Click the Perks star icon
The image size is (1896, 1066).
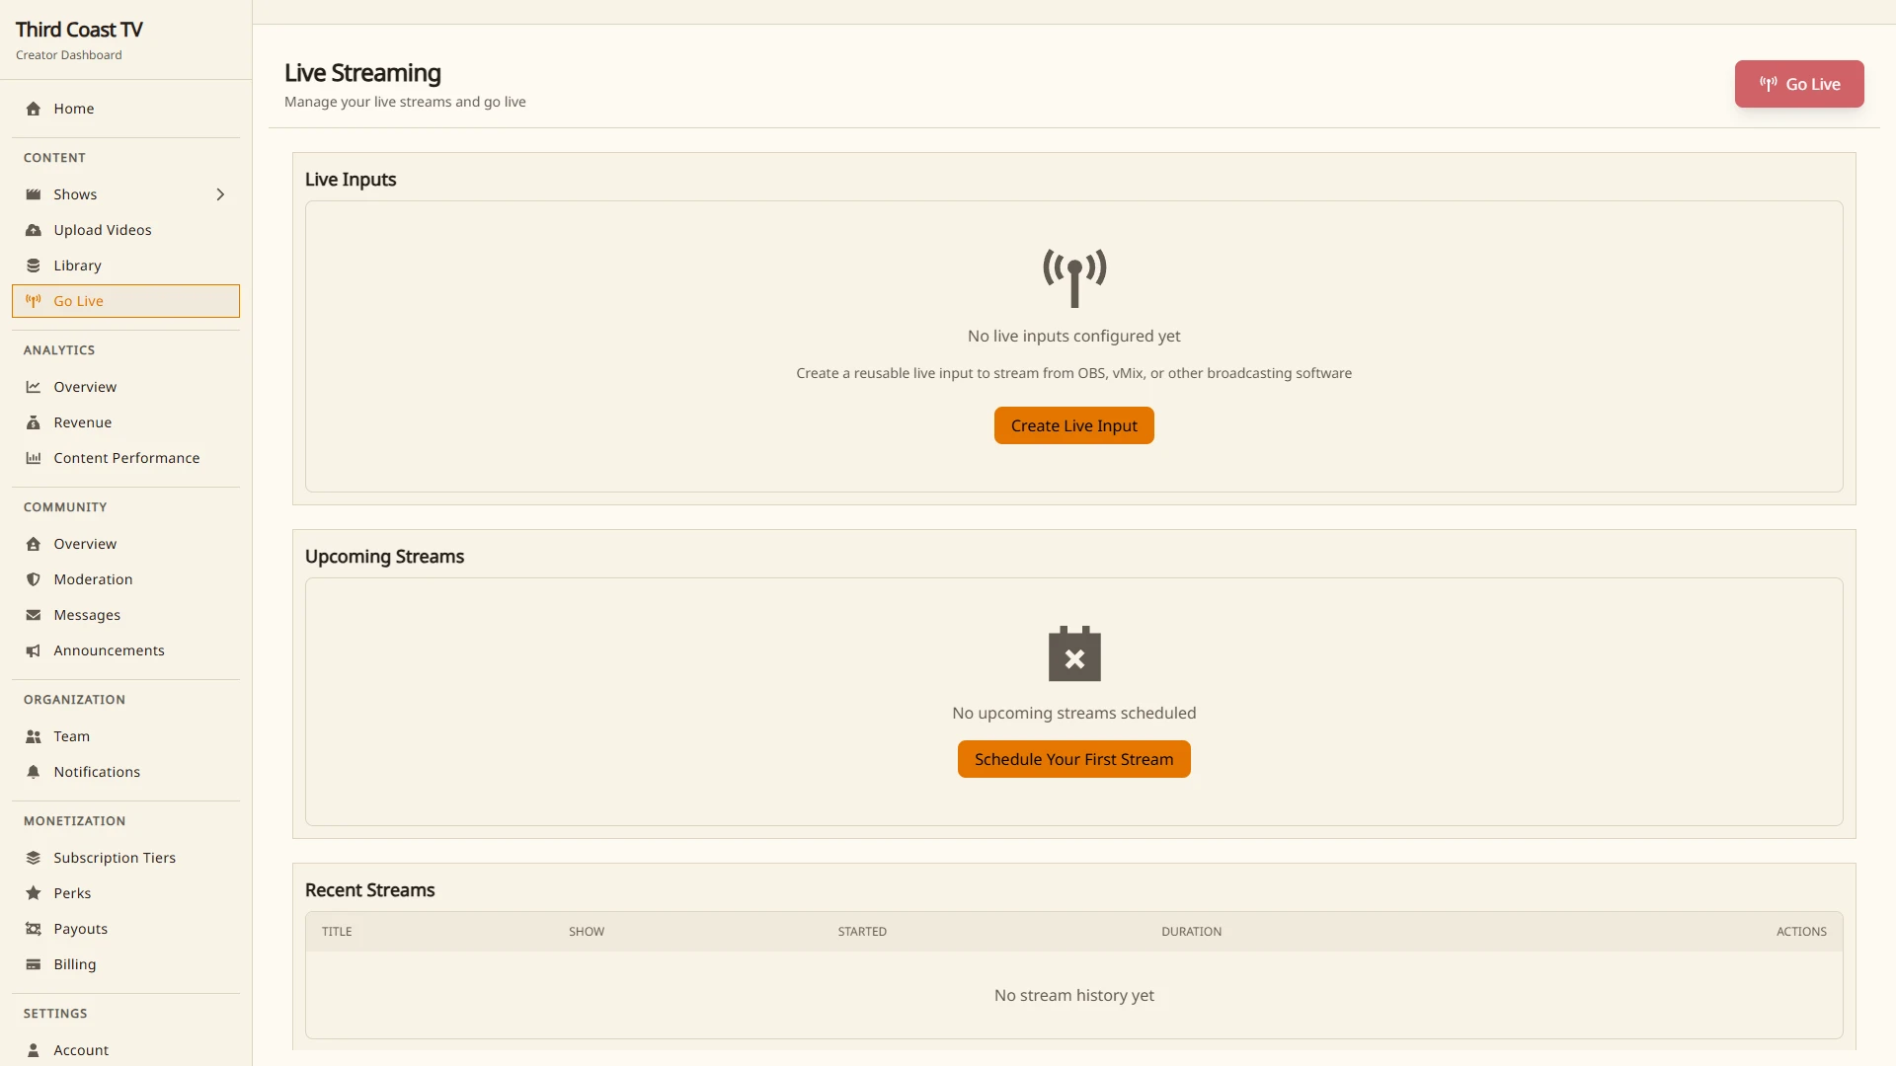coord(34,893)
